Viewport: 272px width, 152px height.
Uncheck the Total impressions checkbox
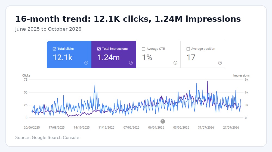tap(99, 49)
